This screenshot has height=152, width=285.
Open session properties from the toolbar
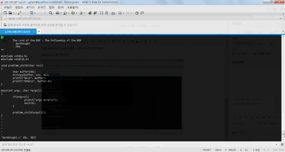click(x=31, y=13)
